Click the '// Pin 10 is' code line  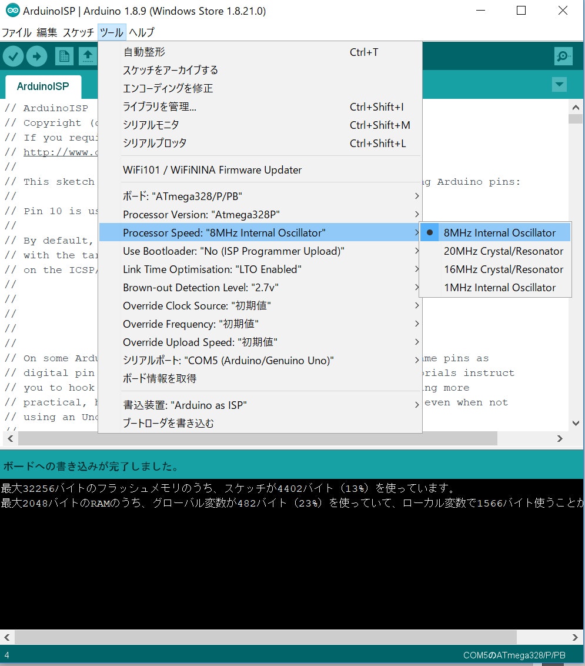tap(51, 211)
